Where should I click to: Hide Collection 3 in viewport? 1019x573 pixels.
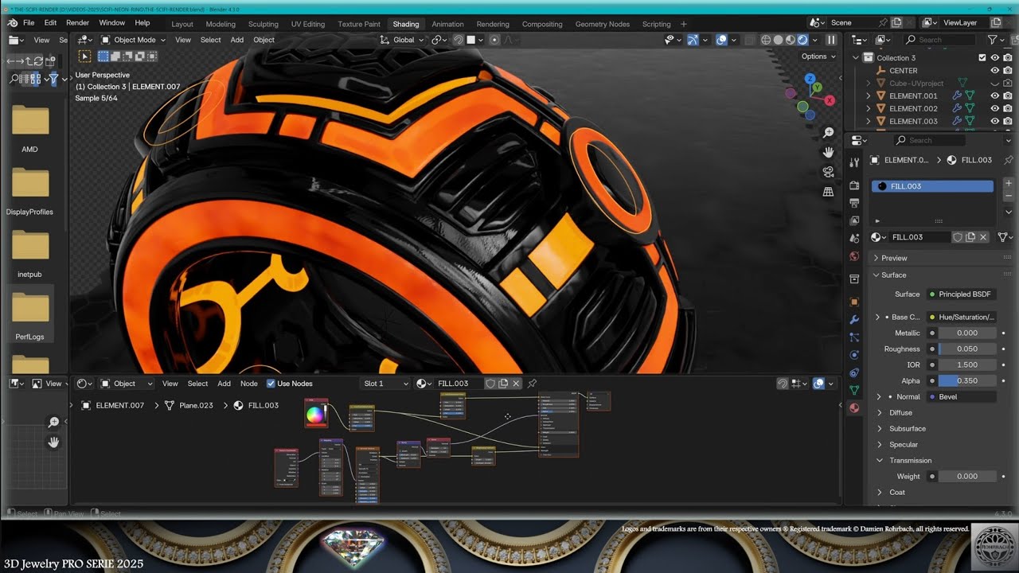point(994,57)
